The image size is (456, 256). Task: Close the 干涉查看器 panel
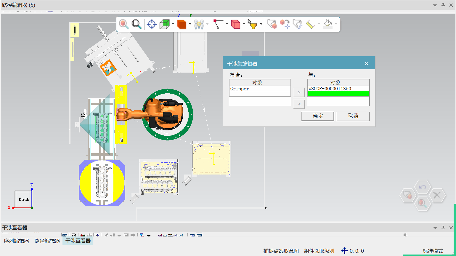click(x=451, y=228)
